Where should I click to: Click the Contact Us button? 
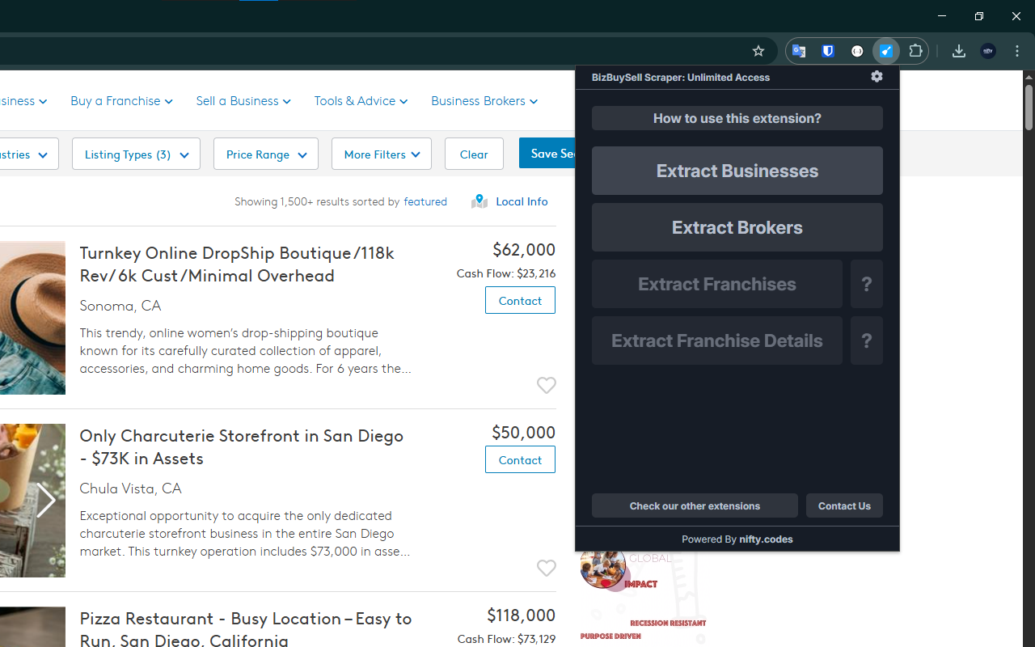point(844,505)
